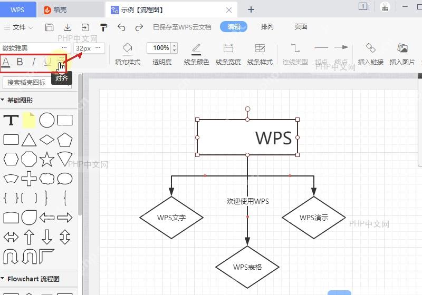Open the 微软雅黑 font family dropdown

pyautogui.click(x=35, y=48)
